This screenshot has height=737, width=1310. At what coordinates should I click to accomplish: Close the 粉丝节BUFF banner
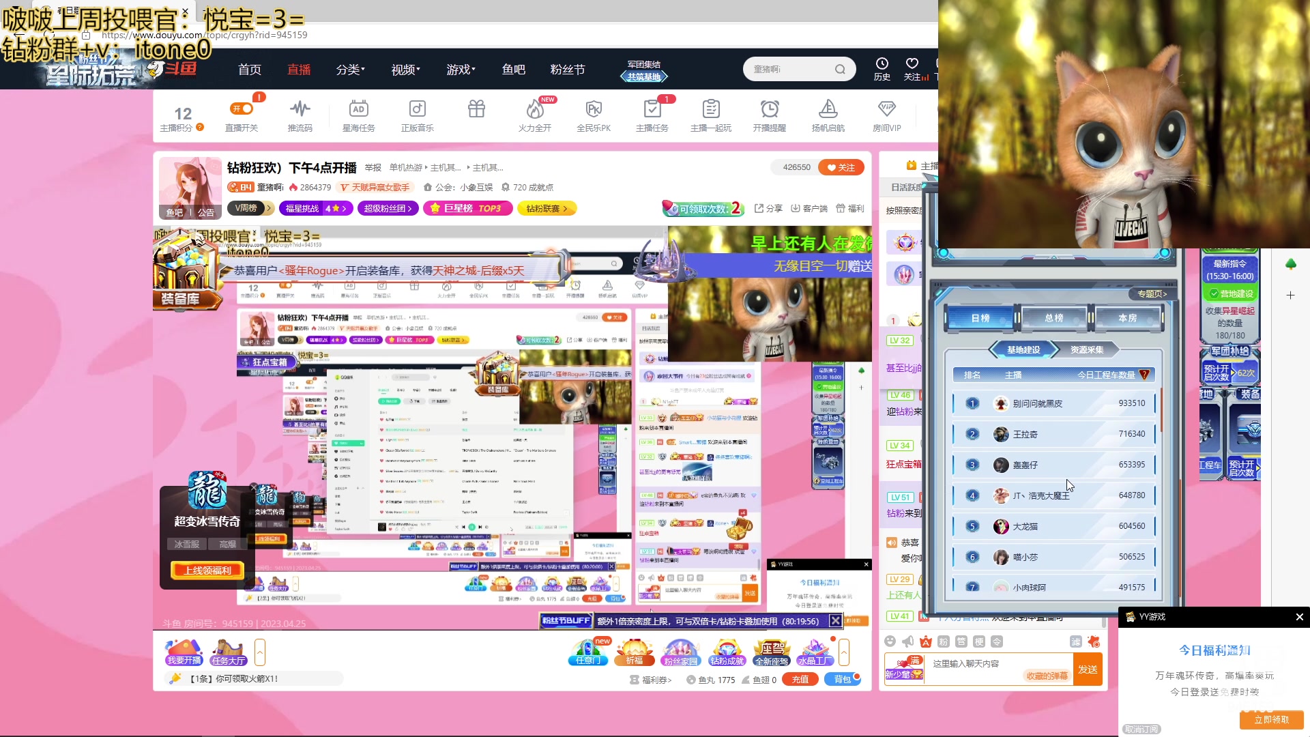[835, 621]
